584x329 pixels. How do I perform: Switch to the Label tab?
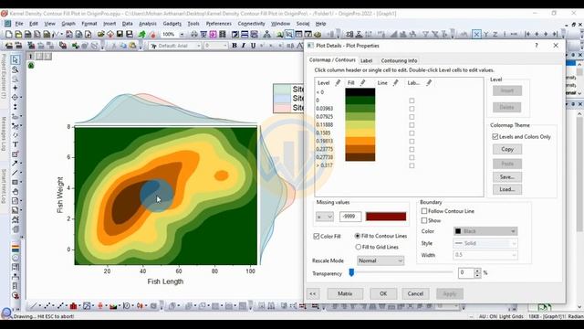[x=367, y=60]
